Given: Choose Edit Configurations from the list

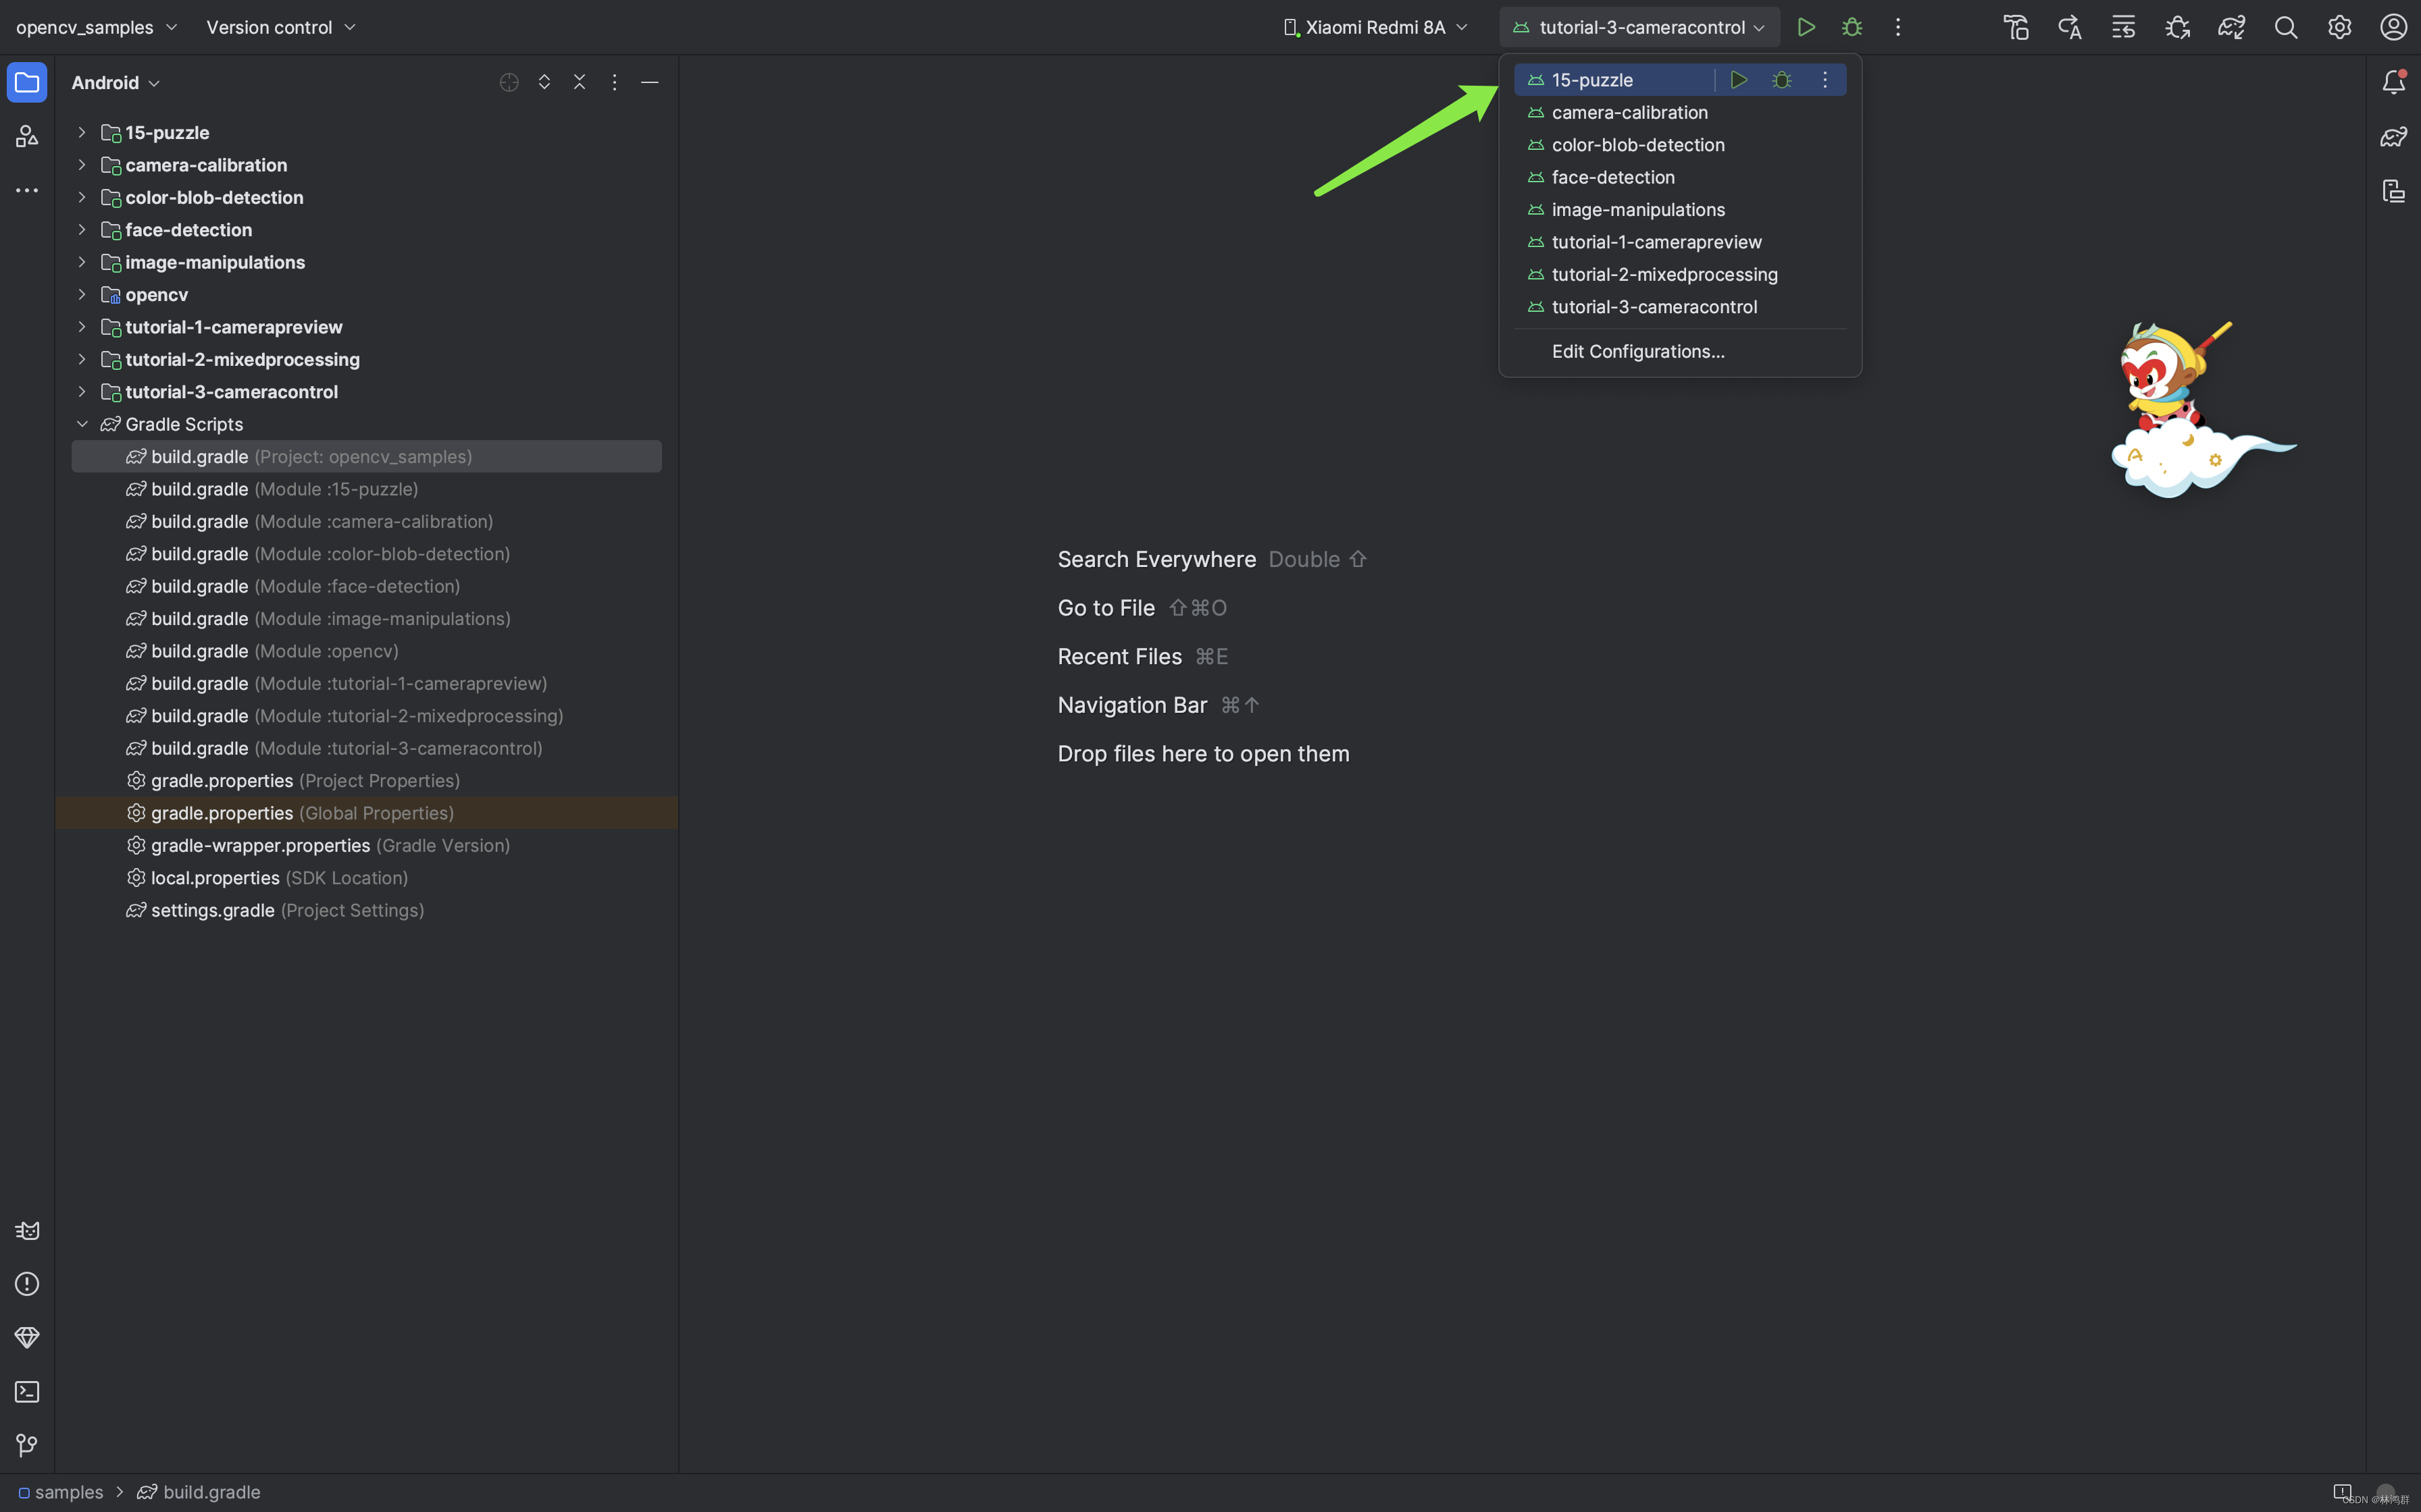Looking at the screenshot, I should 1637,352.
